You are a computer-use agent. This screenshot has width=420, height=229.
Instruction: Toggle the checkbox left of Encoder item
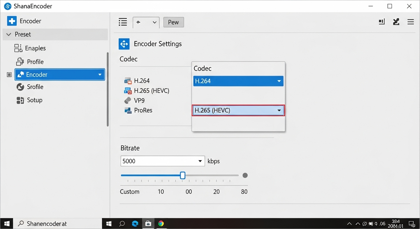[9, 75]
